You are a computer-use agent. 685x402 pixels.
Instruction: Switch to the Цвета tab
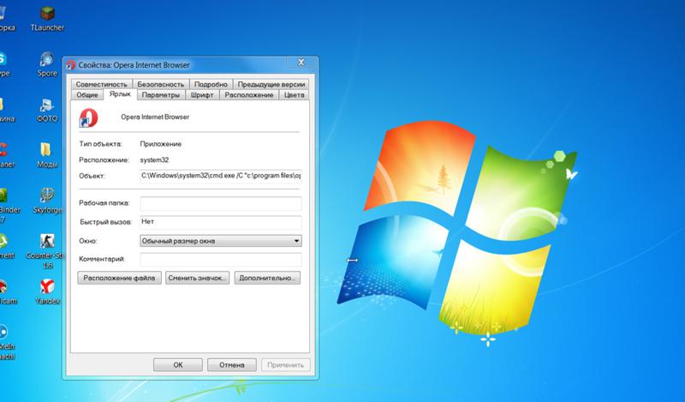(294, 95)
